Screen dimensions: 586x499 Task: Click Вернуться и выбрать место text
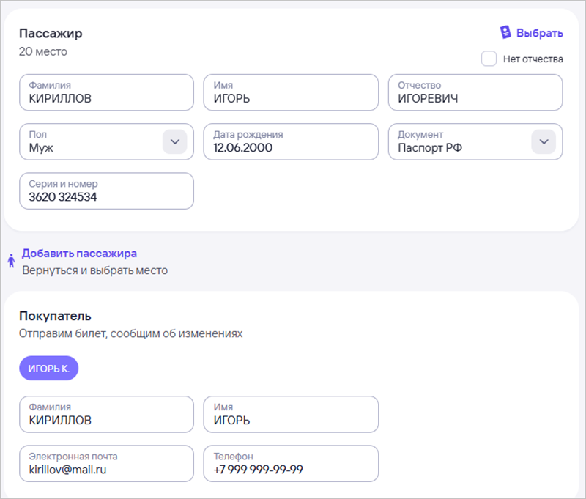tap(94, 270)
